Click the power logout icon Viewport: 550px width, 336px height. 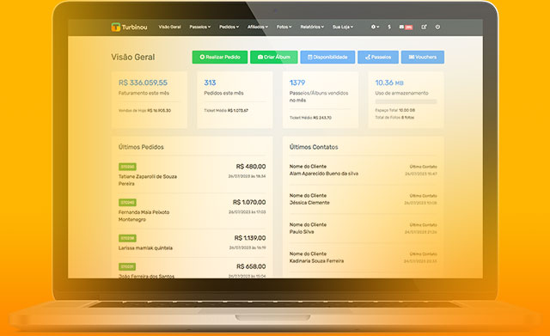coord(437,27)
